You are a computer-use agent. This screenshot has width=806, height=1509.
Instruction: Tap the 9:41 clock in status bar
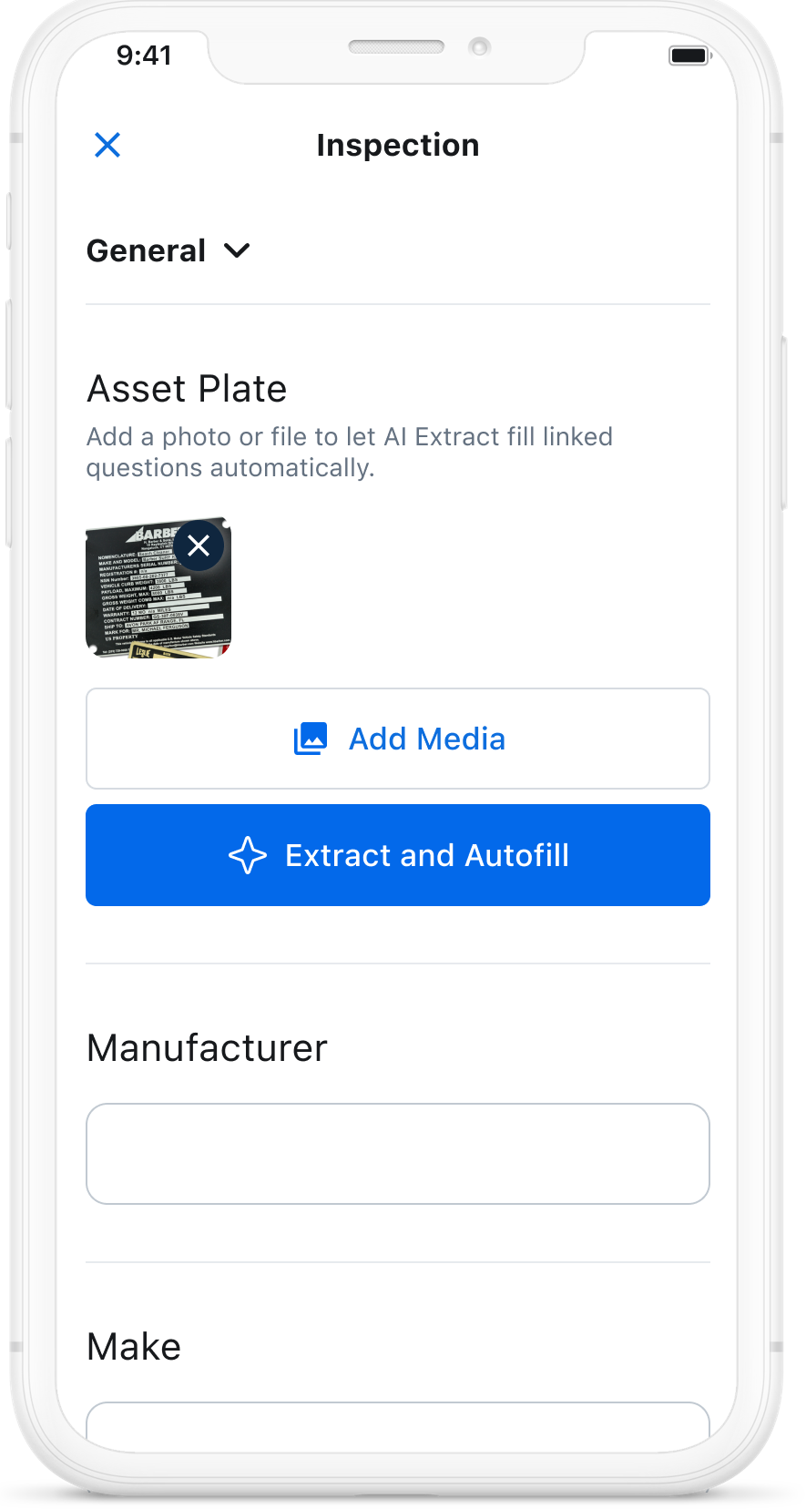click(x=144, y=56)
